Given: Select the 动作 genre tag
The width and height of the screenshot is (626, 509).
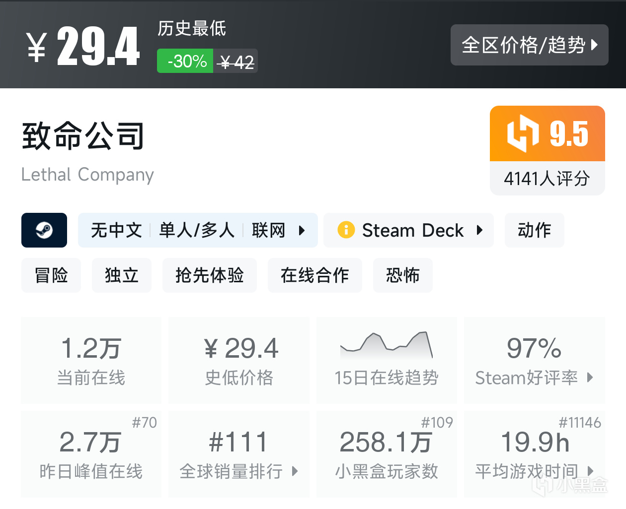Looking at the screenshot, I should point(534,230).
